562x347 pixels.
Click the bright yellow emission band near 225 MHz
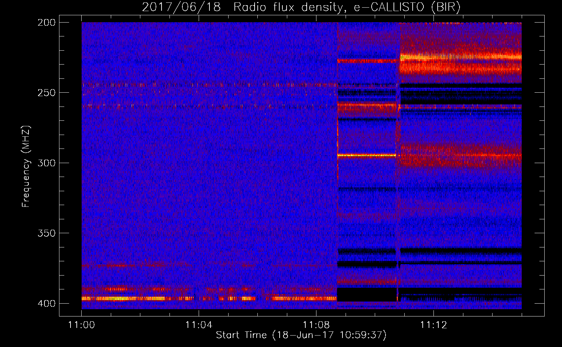(461, 57)
